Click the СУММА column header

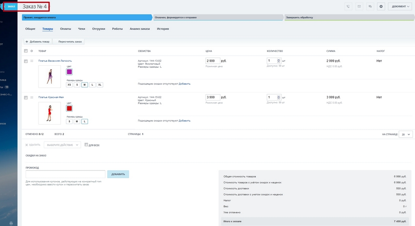click(x=331, y=51)
